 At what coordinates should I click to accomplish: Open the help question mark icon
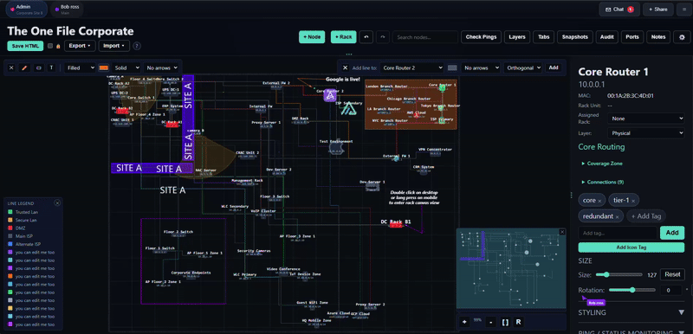[137, 46]
